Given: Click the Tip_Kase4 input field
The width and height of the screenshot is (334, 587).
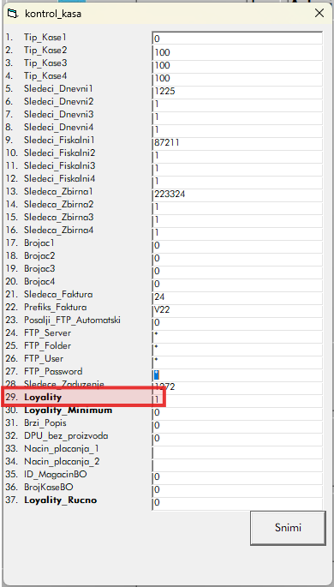Looking at the screenshot, I should [237, 77].
